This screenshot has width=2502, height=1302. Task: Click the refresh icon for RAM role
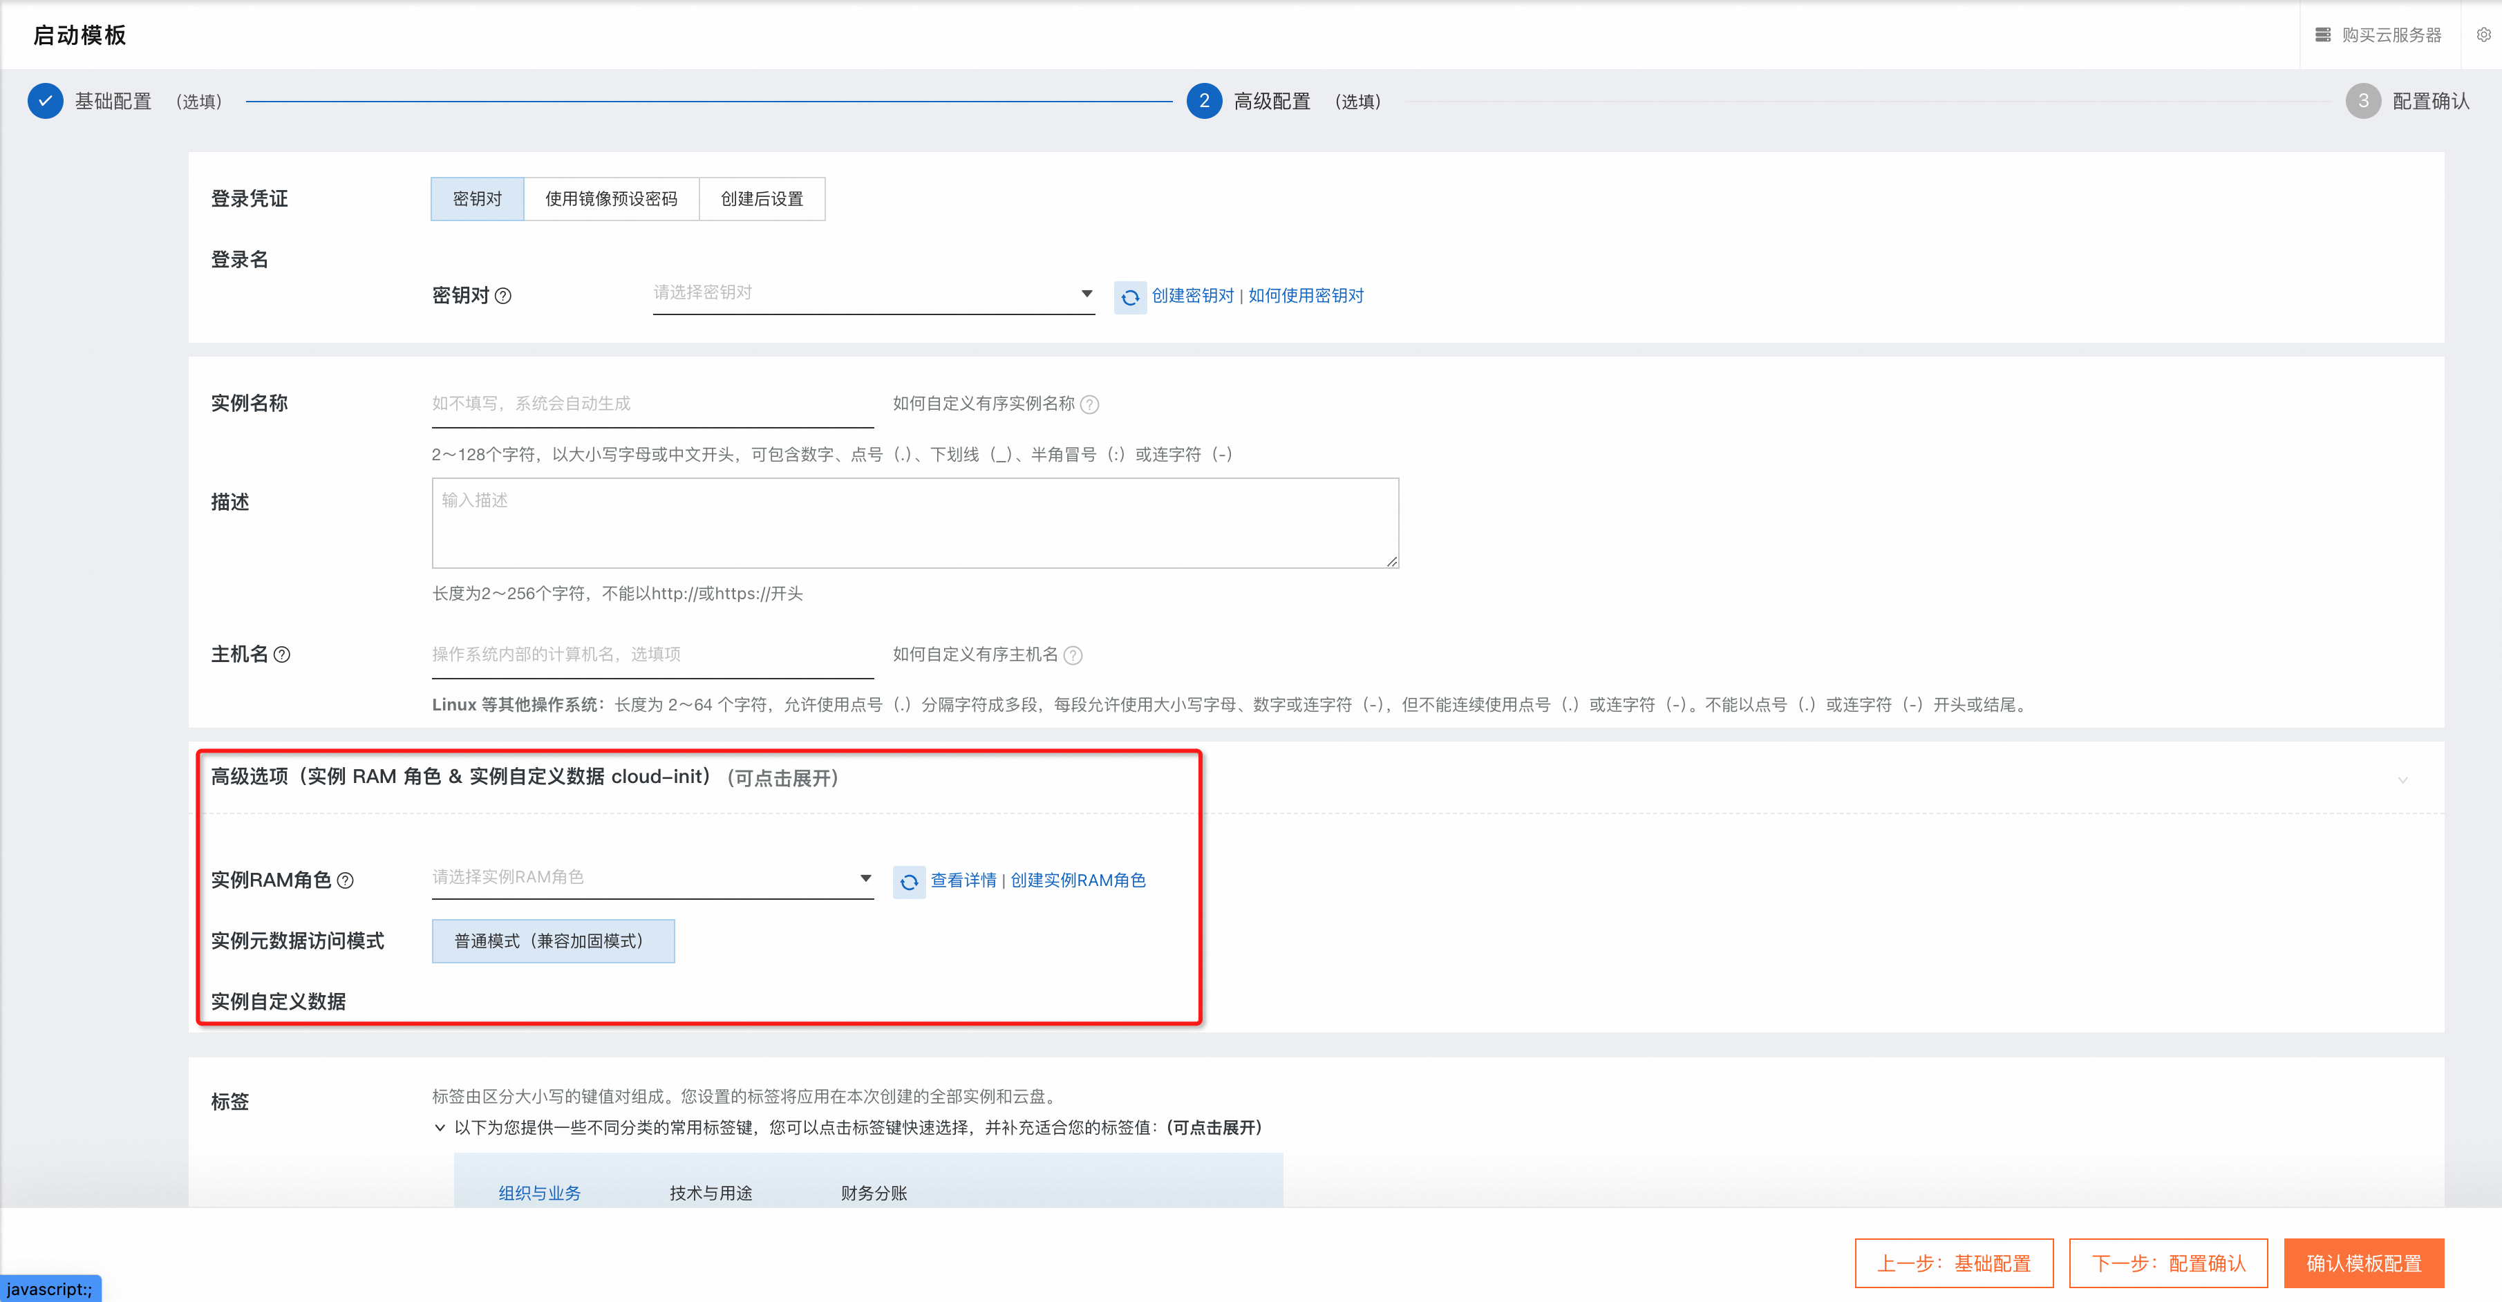point(908,882)
